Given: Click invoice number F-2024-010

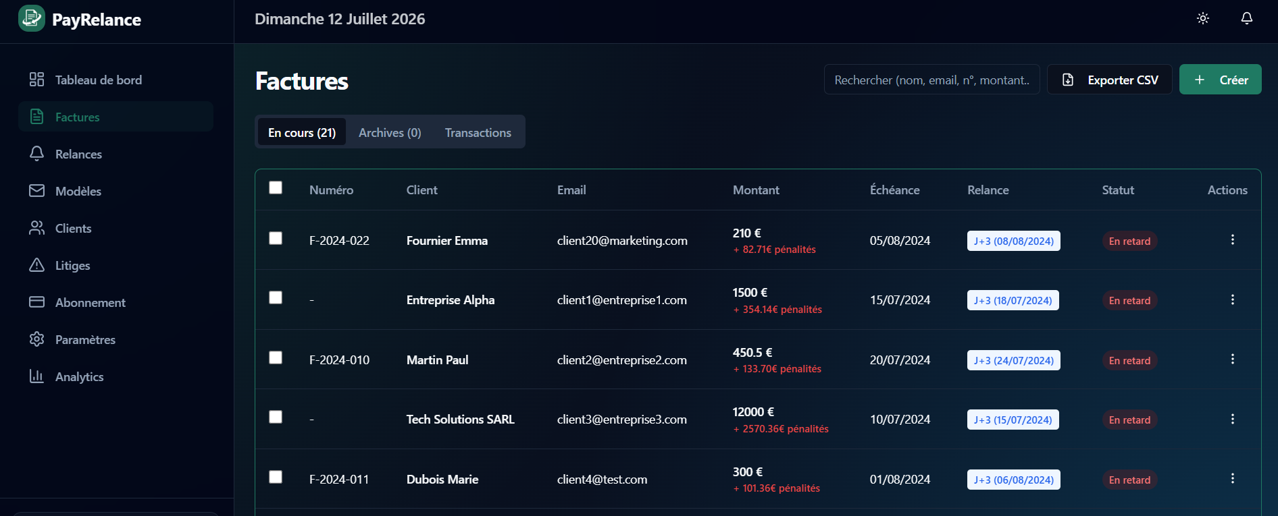Looking at the screenshot, I should point(339,360).
